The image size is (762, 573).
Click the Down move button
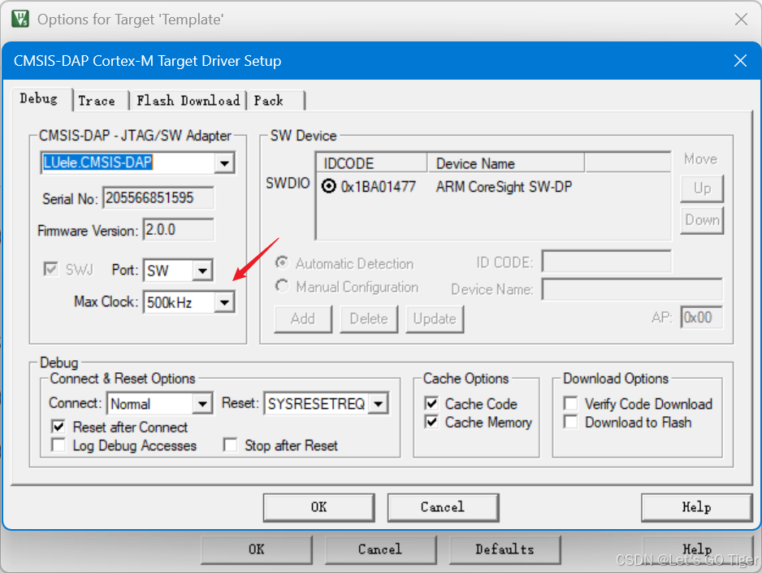coord(702,220)
